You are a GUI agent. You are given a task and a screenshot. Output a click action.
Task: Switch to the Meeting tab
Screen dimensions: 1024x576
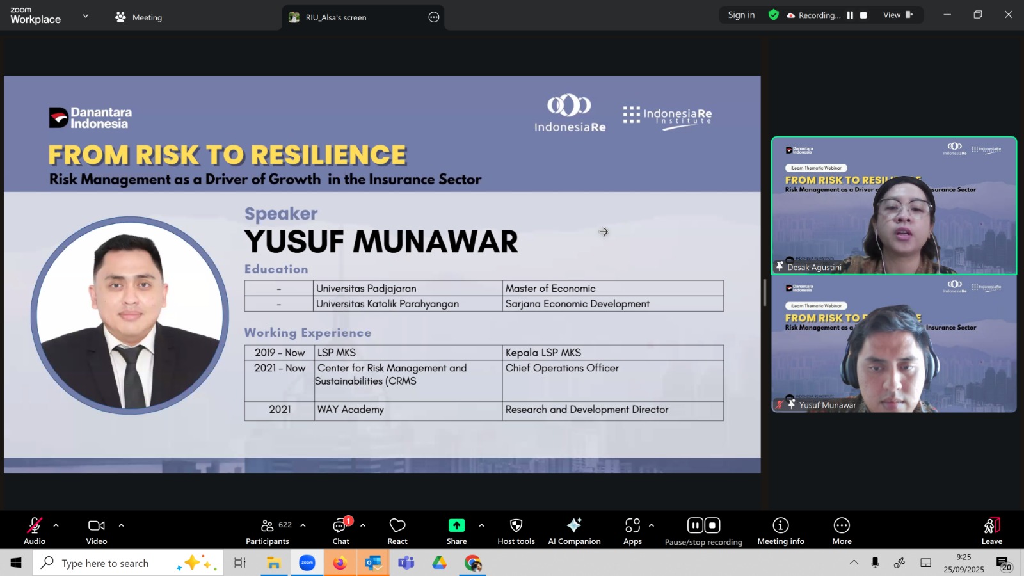click(x=139, y=17)
